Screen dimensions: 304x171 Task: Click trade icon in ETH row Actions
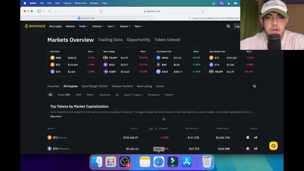click(256, 149)
